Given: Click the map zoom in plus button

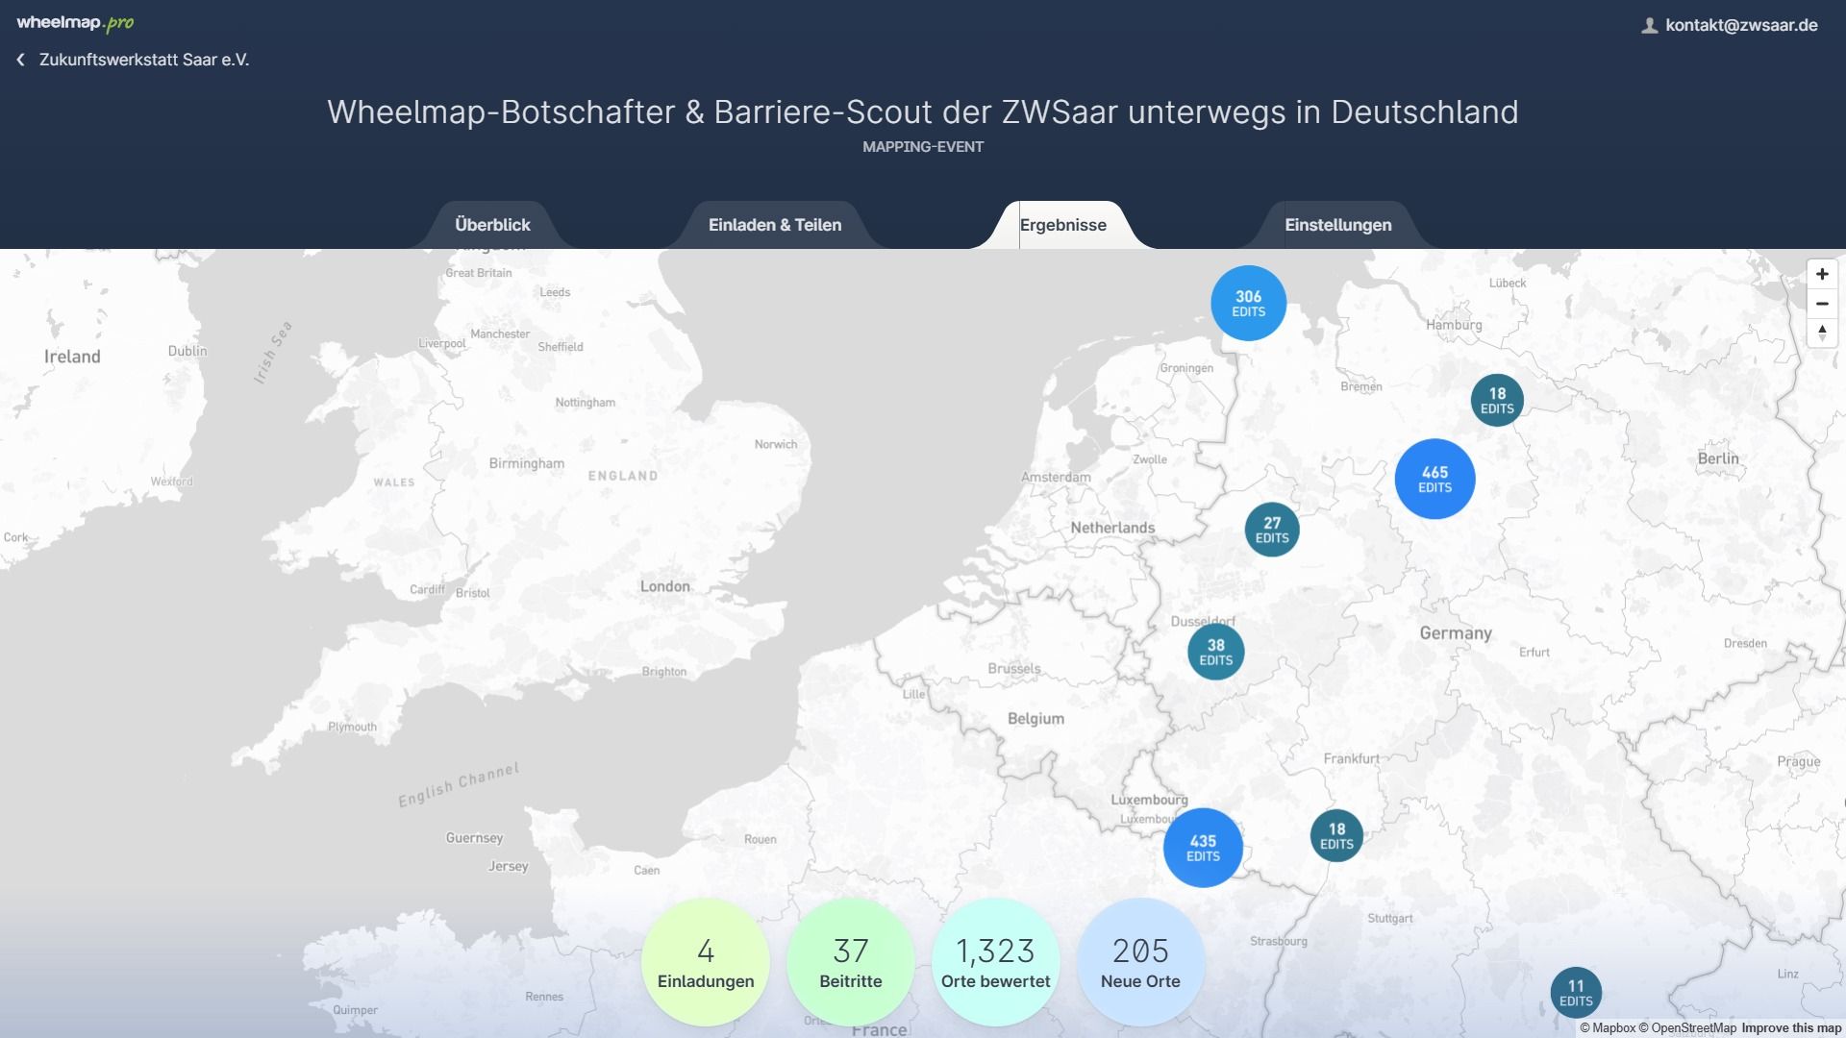Looking at the screenshot, I should click(x=1822, y=274).
